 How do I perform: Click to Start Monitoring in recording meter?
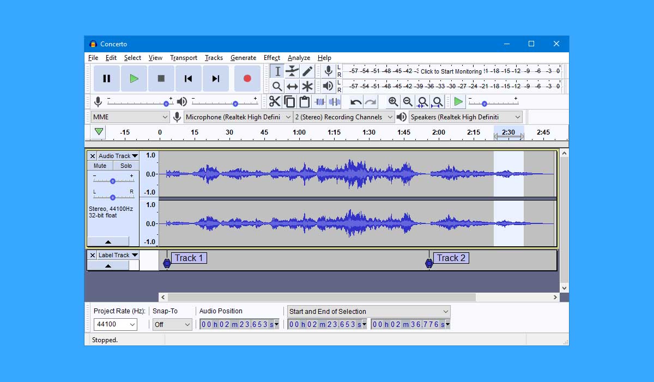451,71
